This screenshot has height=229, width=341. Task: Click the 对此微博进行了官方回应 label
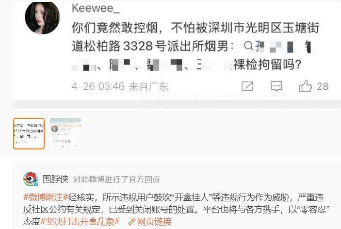[116, 180]
